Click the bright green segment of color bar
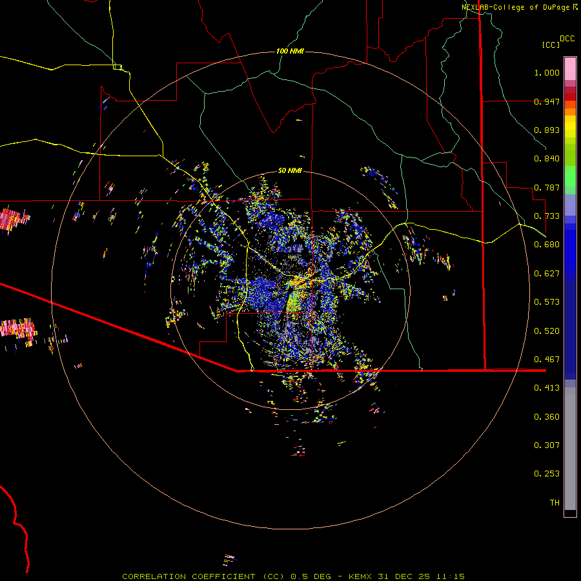The width and height of the screenshot is (581, 581). point(570,176)
